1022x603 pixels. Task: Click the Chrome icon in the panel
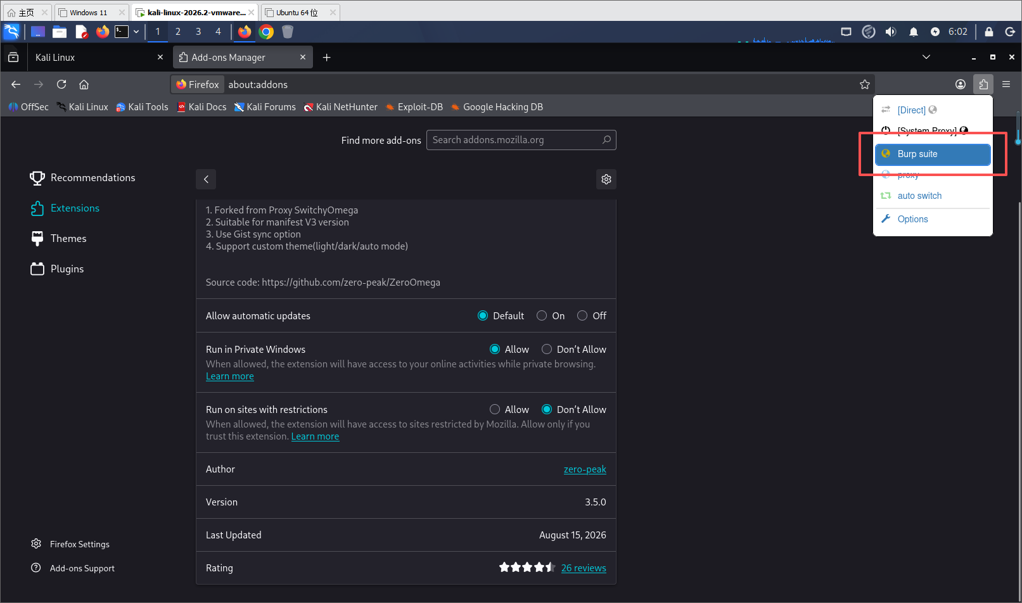[x=266, y=32]
